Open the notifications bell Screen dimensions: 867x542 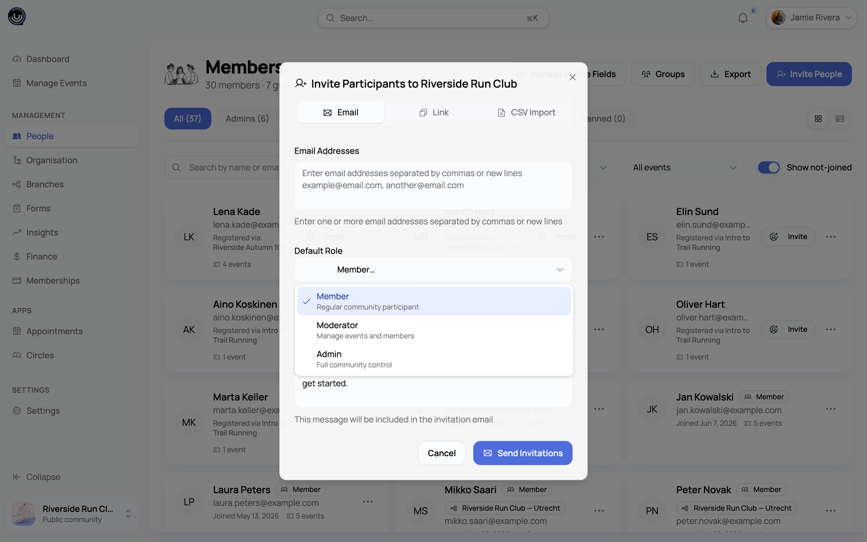click(x=743, y=18)
